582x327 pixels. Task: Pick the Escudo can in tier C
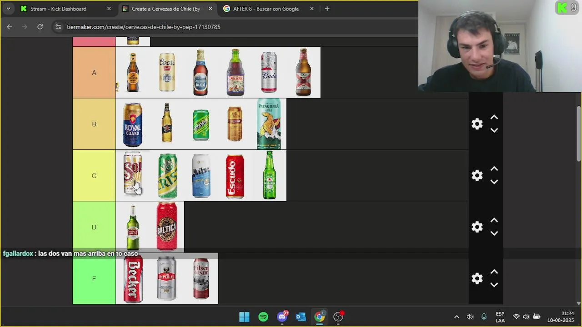235,176
